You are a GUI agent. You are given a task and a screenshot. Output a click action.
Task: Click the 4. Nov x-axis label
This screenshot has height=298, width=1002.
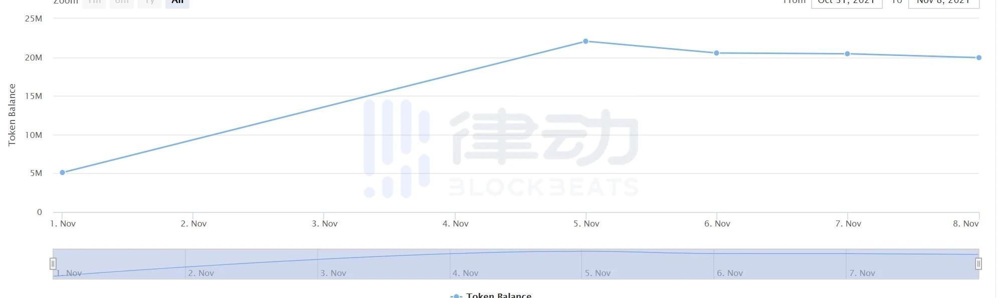(x=456, y=223)
